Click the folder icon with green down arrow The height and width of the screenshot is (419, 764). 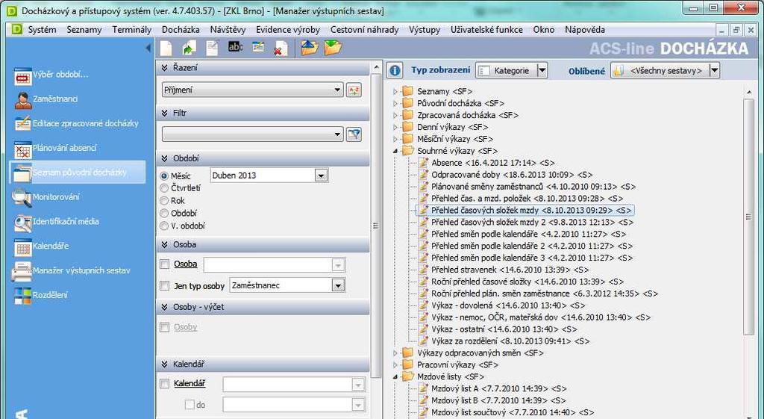pyautogui.click(x=333, y=47)
